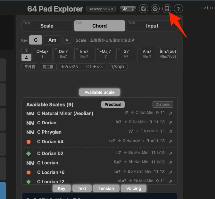
Task: Select 4-note chord mode
Action: point(26,58)
